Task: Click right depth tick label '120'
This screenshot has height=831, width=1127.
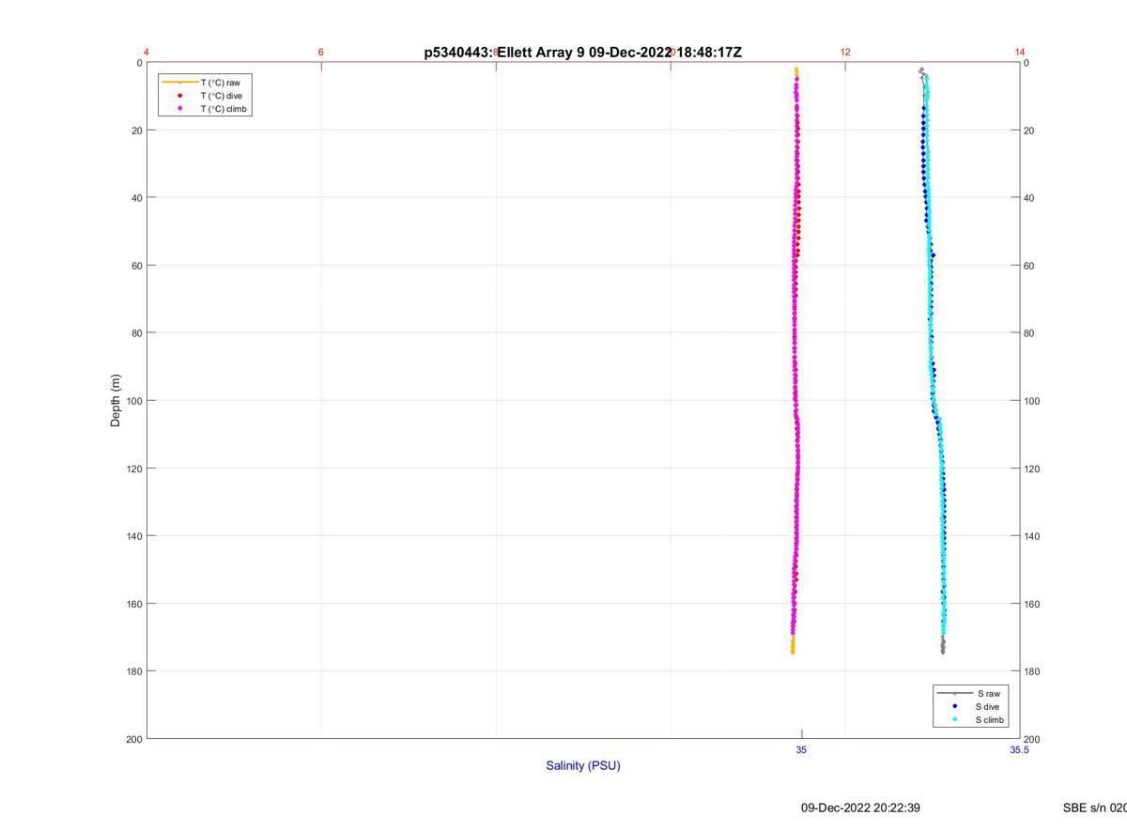Action: click(x=1033, y=469)
